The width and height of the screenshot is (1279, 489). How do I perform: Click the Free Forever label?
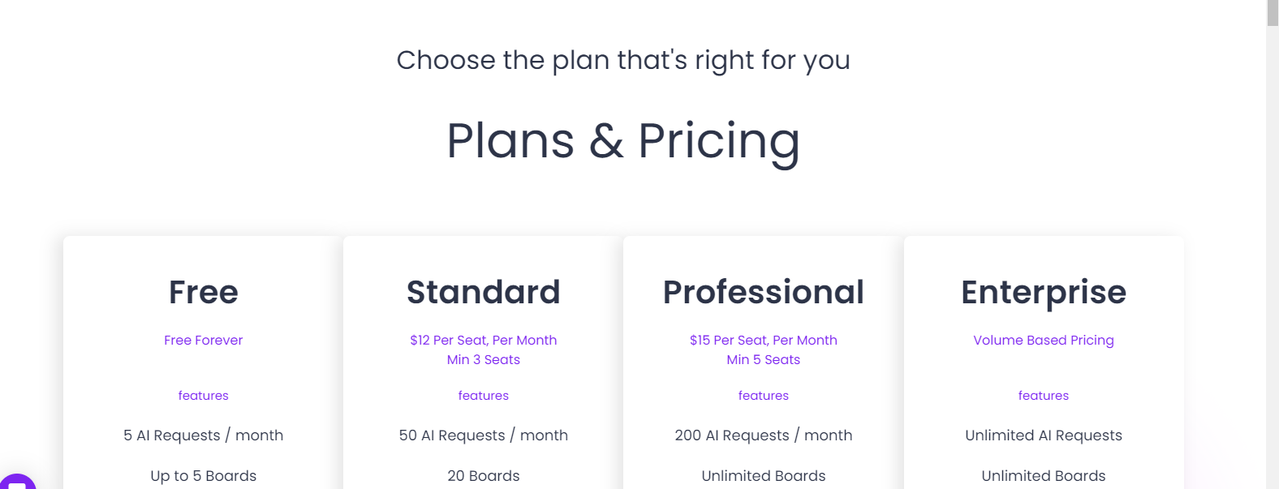(204, 341)
